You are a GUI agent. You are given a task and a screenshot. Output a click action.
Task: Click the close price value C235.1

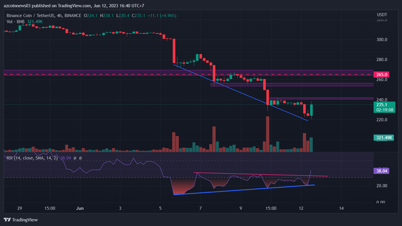(x=139, y=16)
